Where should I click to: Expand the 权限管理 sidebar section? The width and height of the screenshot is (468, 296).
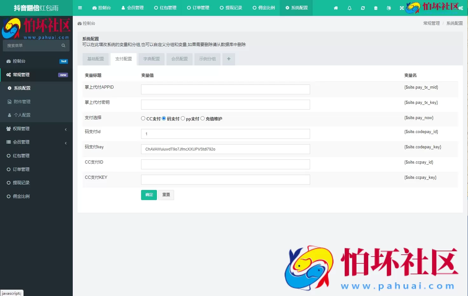coord(37,129)
